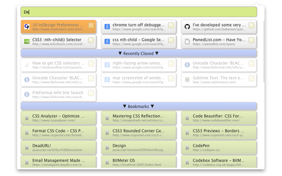Click the right-hand triangle of Bookmarks header

[152, 106]
